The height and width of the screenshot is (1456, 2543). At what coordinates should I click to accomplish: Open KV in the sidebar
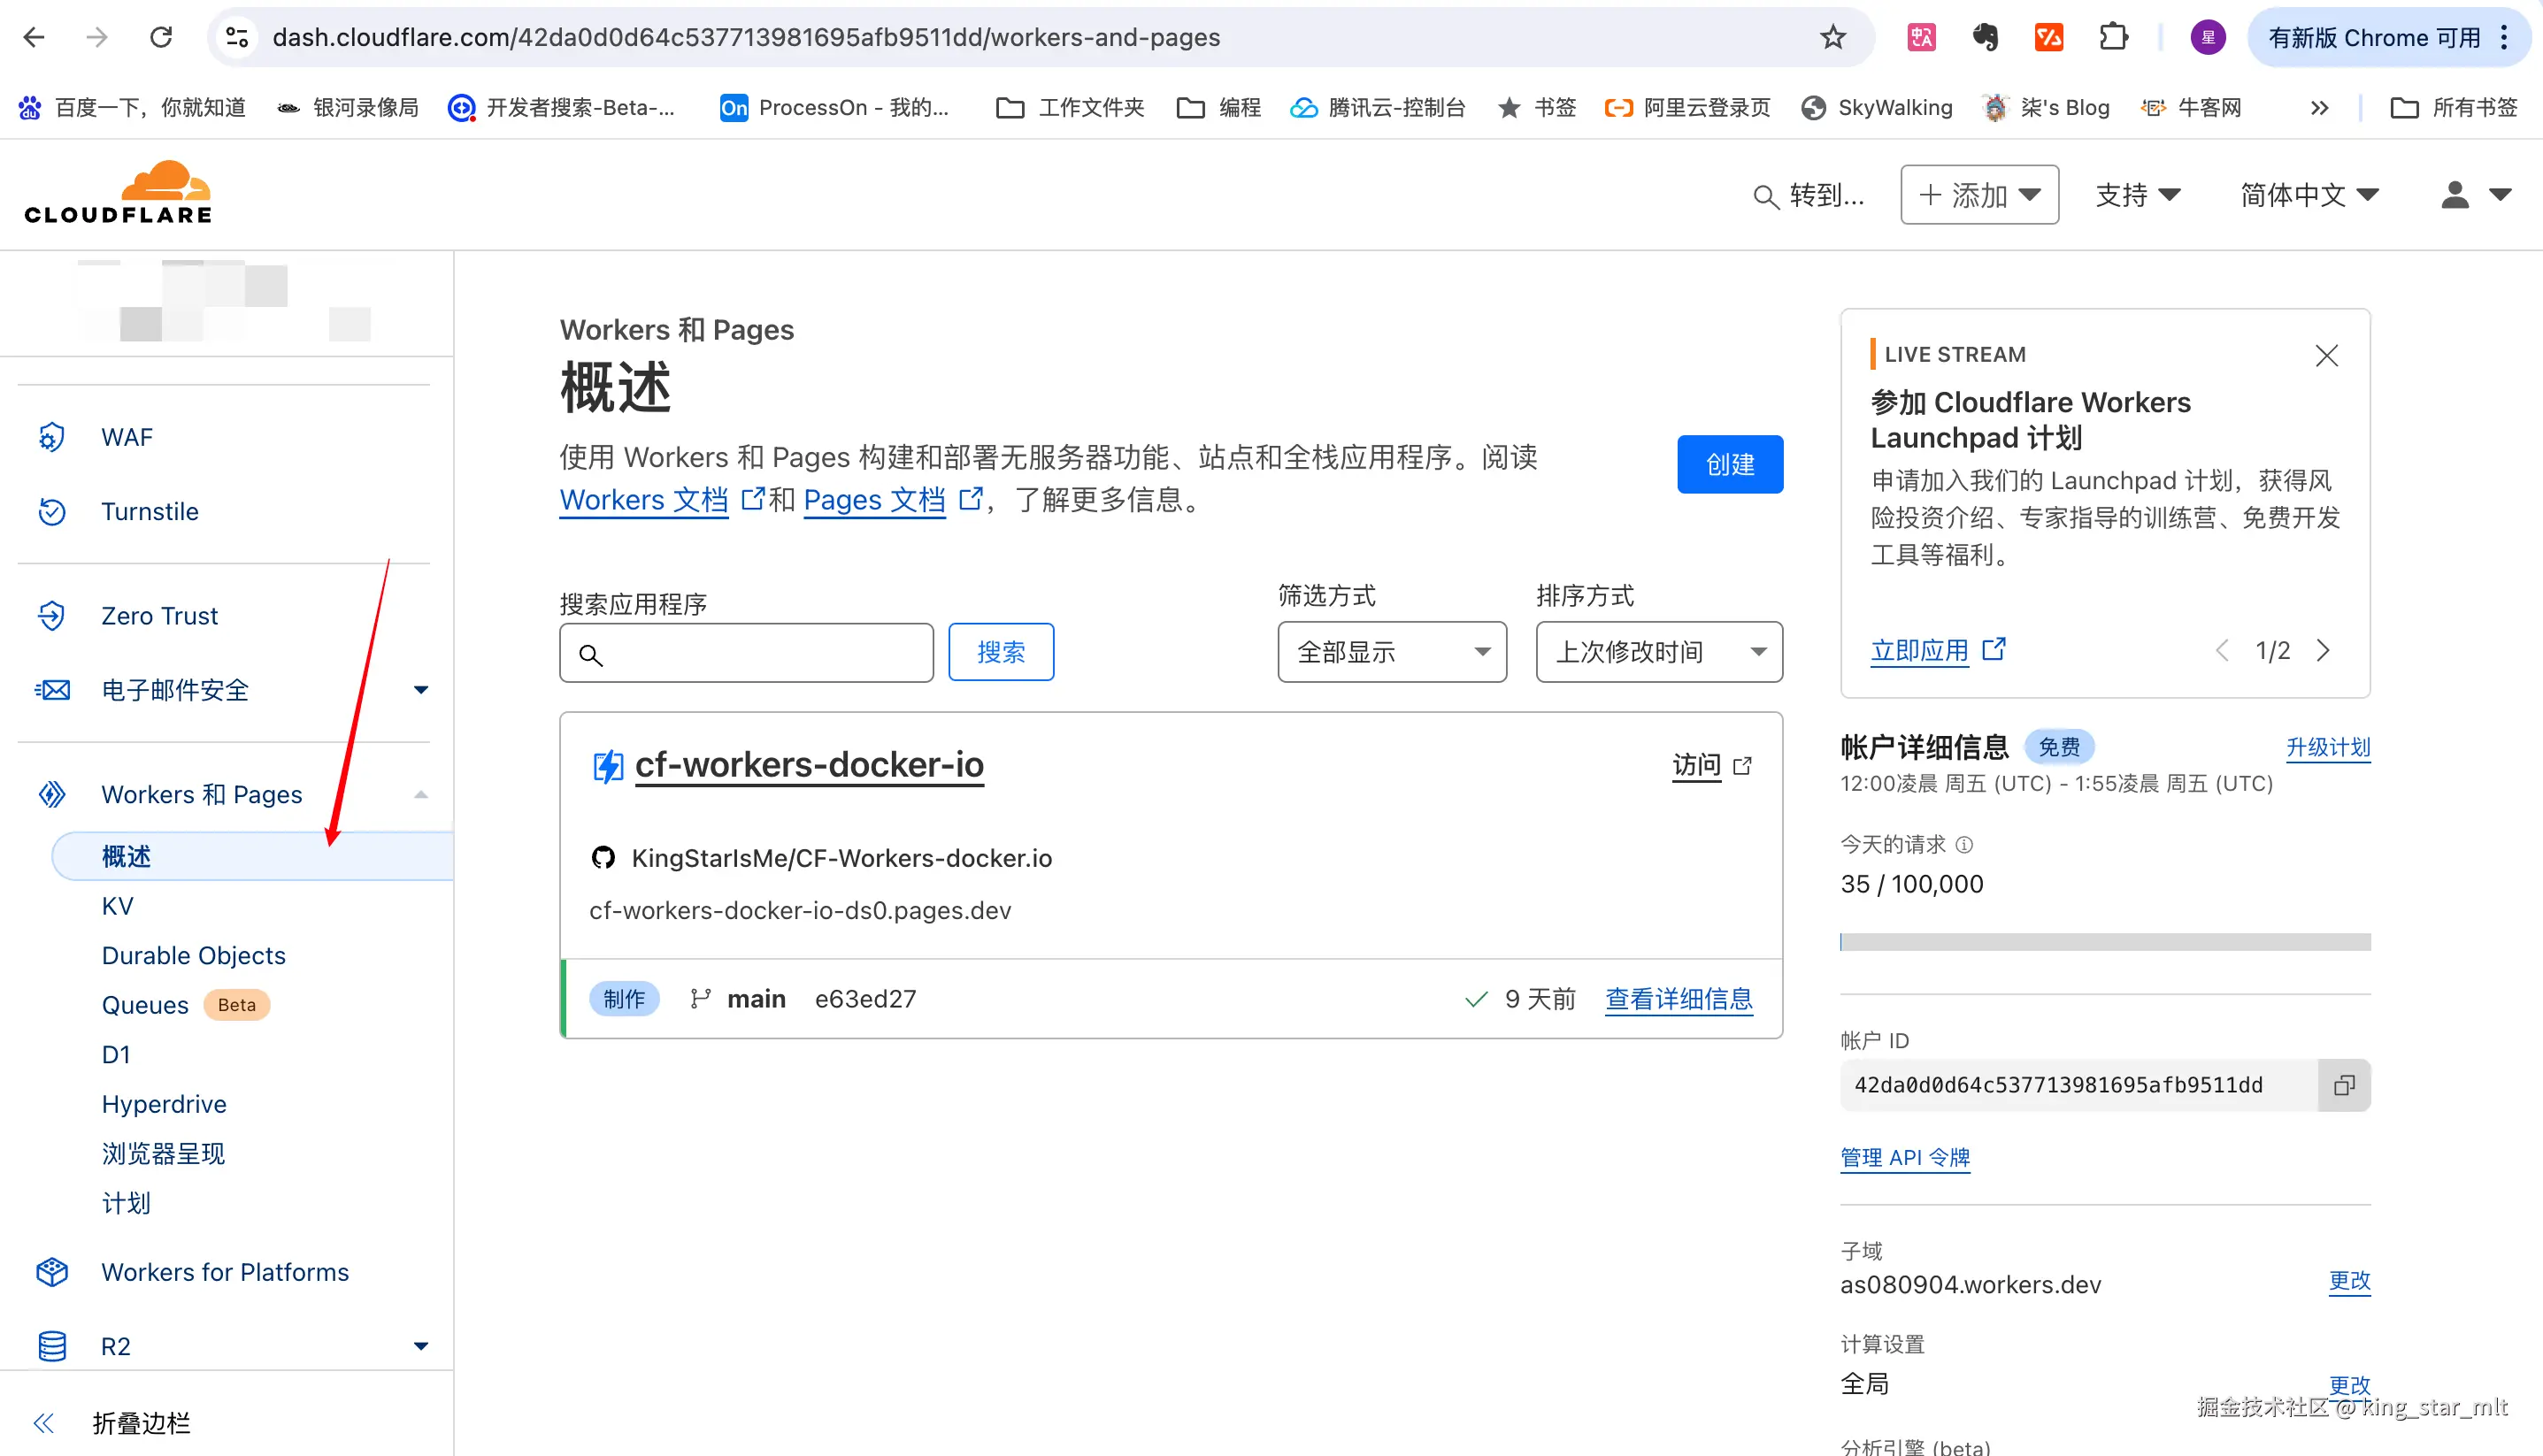tap(117, 906)
